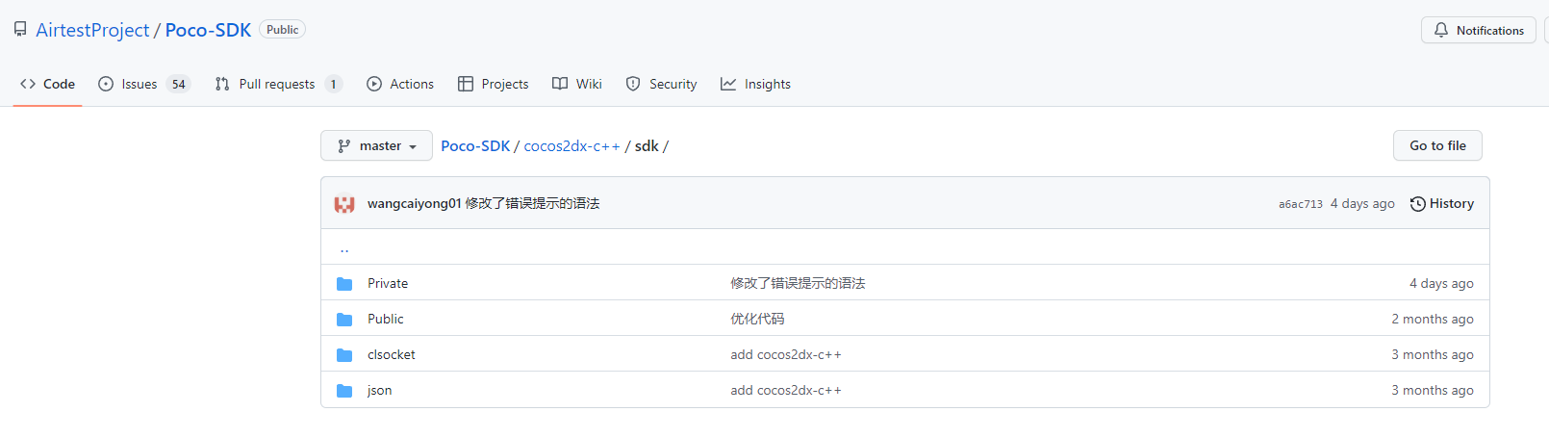Open the json row add cocos2dx-c++ commit
This screenshot has width=1549, height=438.
[786, 390]
